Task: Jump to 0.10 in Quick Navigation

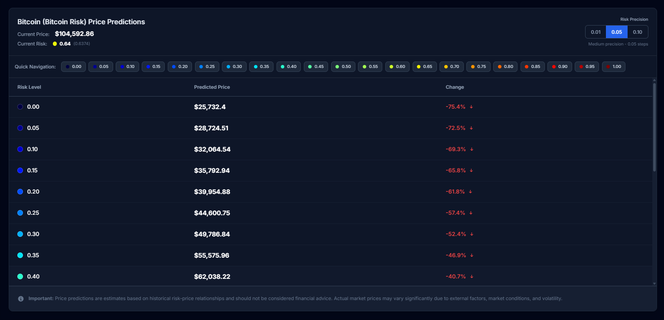Action: 127,67
